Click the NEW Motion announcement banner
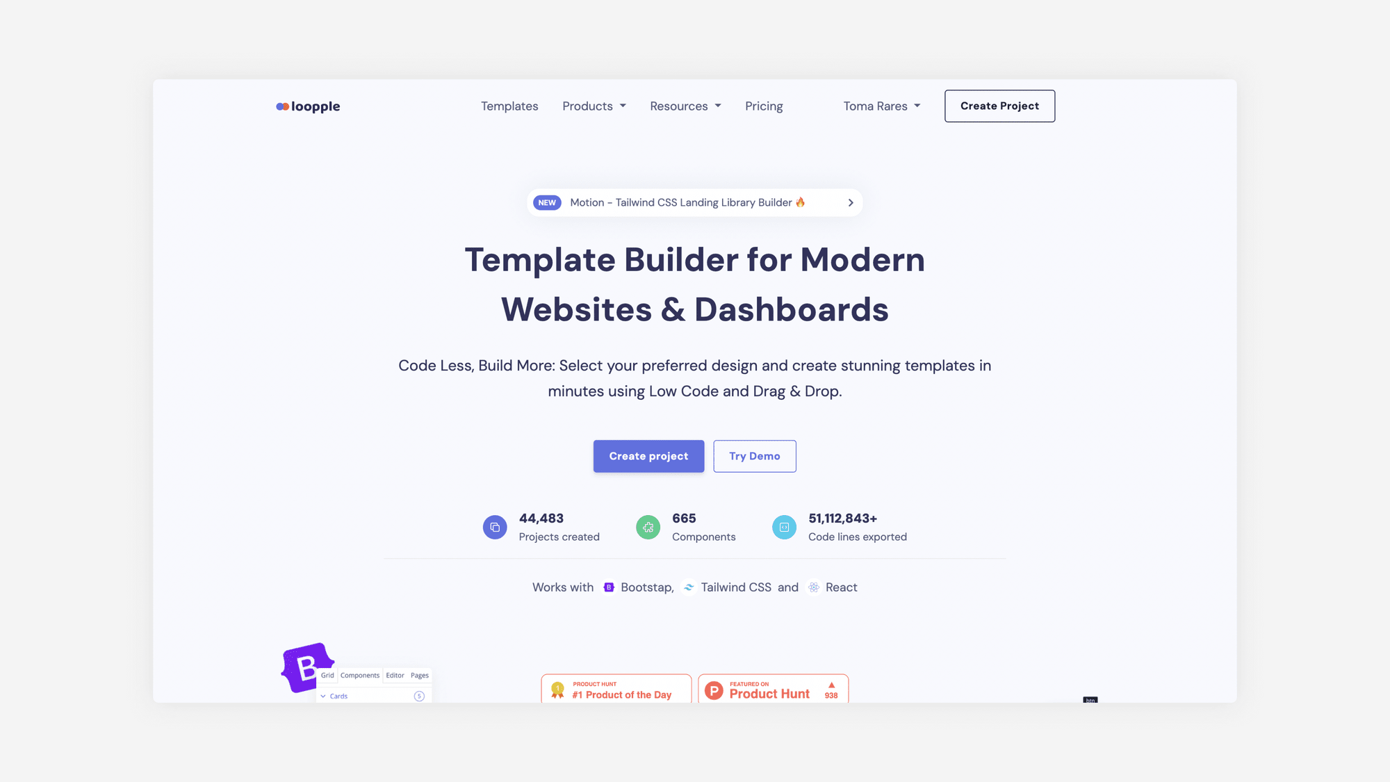Image resolution: width=1390 pixels, height=782 pixels. [x=695, y=202]
